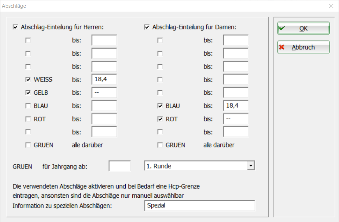The height and width of the screenshot is (222, 339).
Task: Enable GRUEN tee for Damen
Action: [160, 145]
